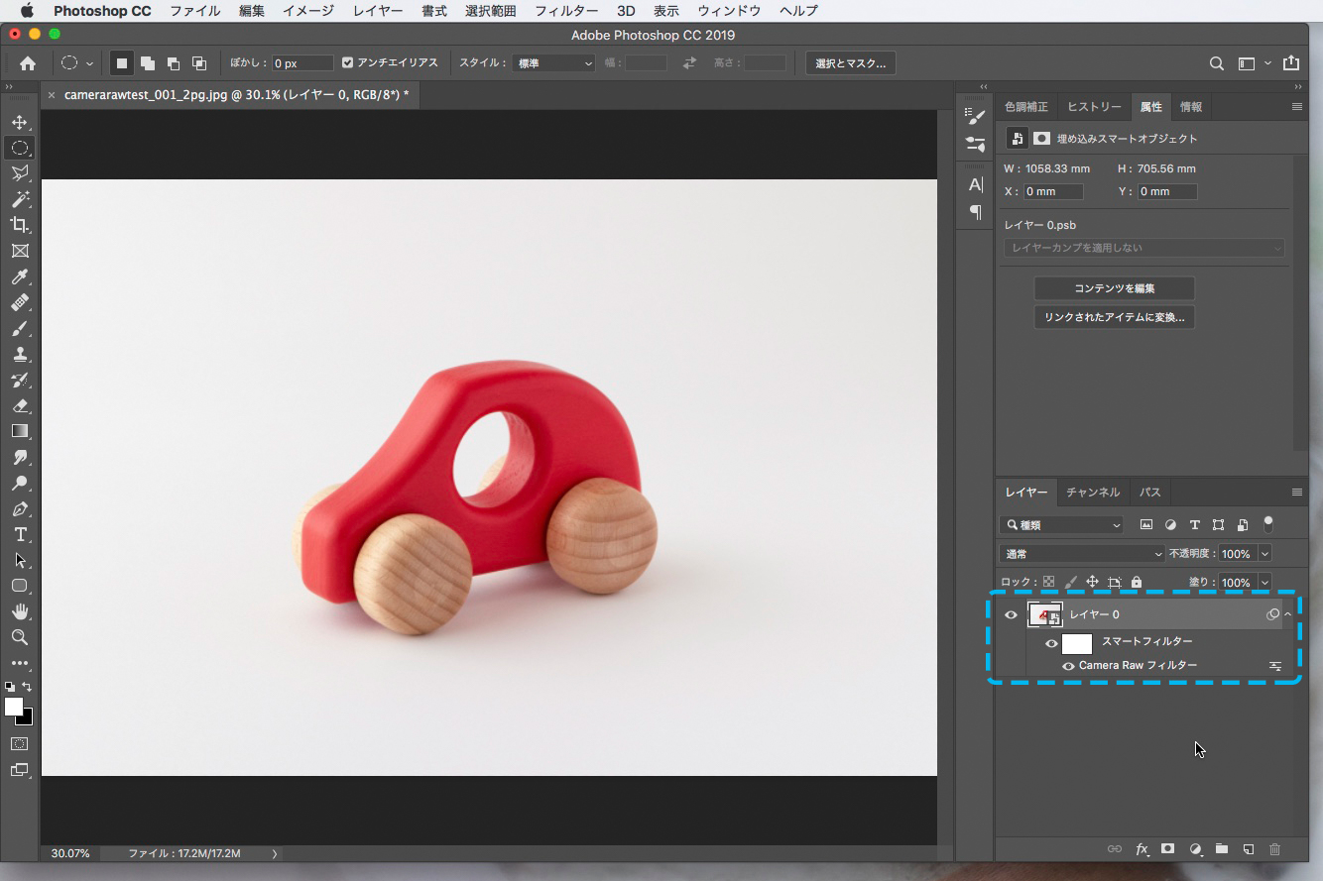1323x881 pixels.
Task: Open the スタイル dropdown set to 標準
Action: coord(553,63)
